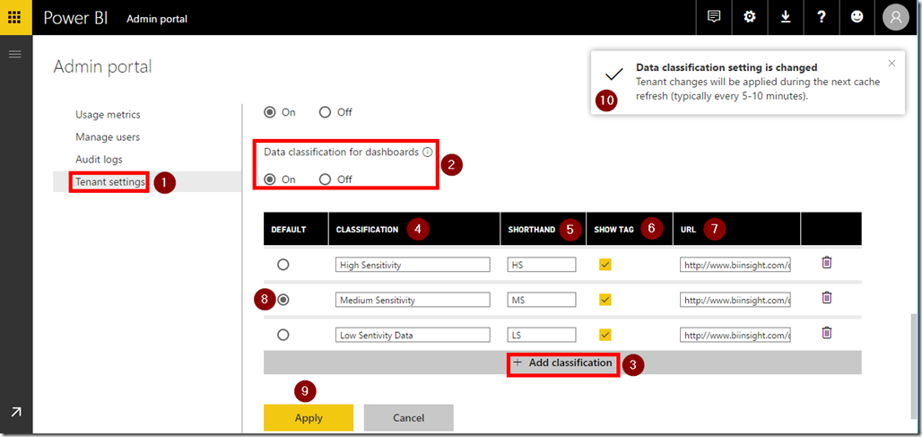This screenshot has width=922, height=437.
Task: Click the Admin portal page heading
Action: (x=102, y=66)
